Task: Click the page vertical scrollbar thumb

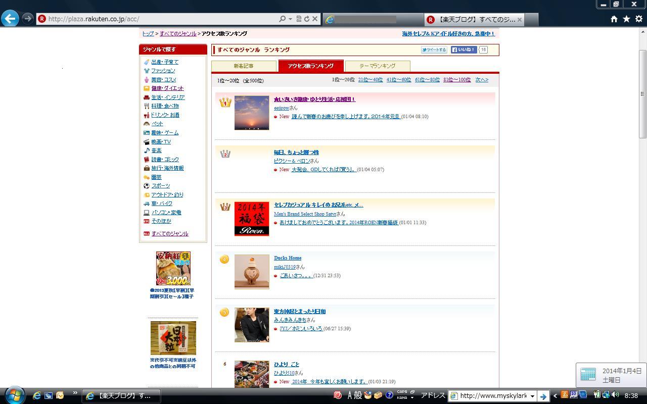Action: point(642,93)
